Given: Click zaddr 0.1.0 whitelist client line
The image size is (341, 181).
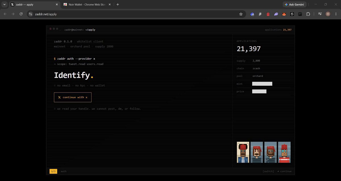Looking at the screenshot, I should (x=79, y=41).
